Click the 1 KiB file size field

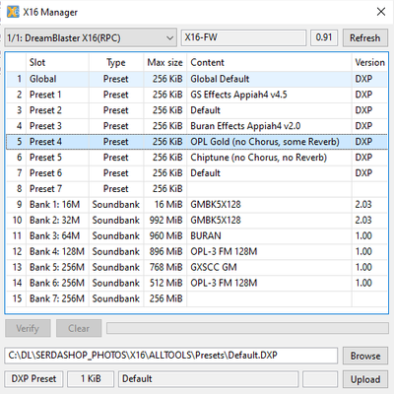(x=91, y=379)
